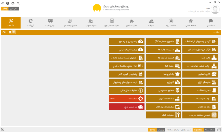Open سرویس ابری cloud service button
Screen dimensions: 222x132
pos(127,107)
